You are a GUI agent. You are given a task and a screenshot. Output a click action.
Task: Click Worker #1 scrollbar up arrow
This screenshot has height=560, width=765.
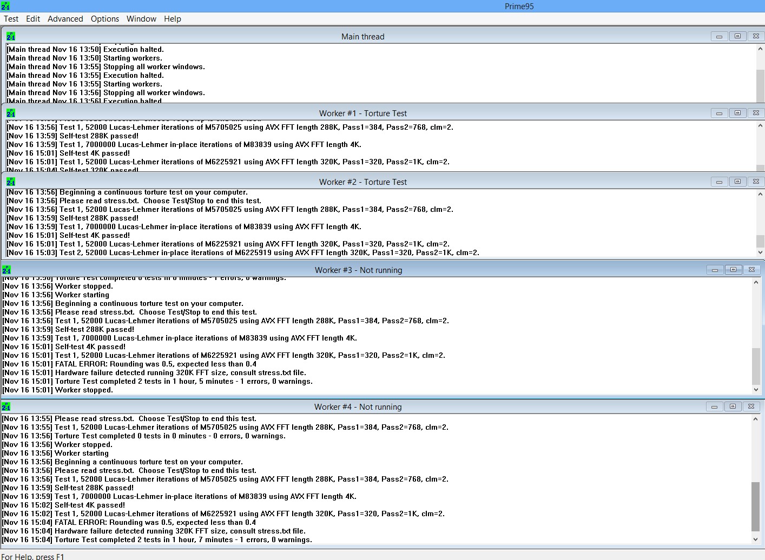760,125
